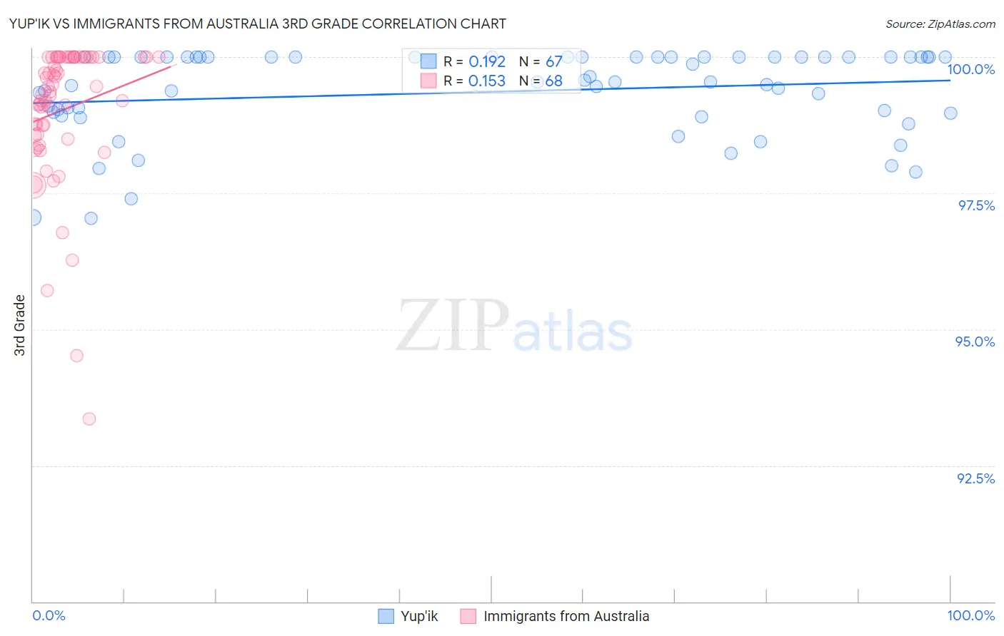Click the Yup'ik legend label

[419, 617]
